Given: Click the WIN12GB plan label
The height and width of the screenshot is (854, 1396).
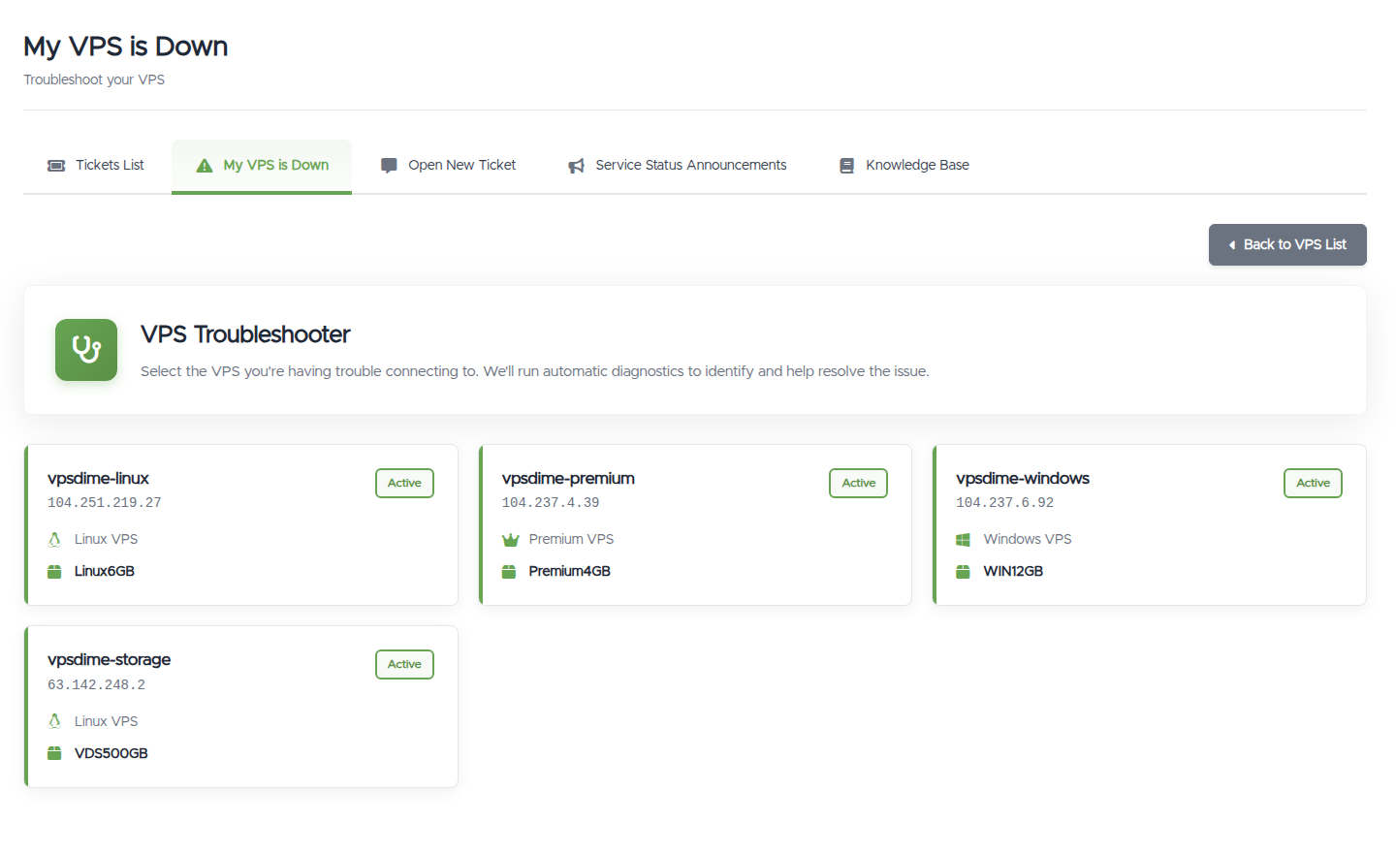Looking at the screenshot, I should [x=1013, y=571].
